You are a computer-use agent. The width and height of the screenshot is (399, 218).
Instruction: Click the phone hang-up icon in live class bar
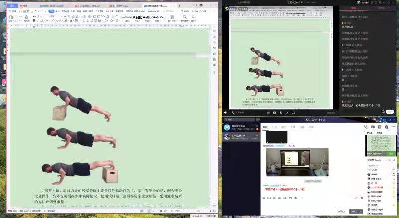(233, 113)
